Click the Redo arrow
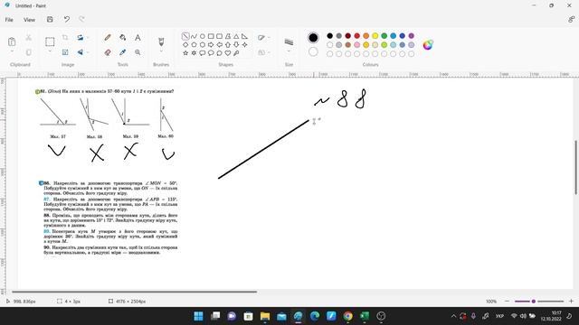The height and width of the screenshot is (325, 579). [81, 20]
